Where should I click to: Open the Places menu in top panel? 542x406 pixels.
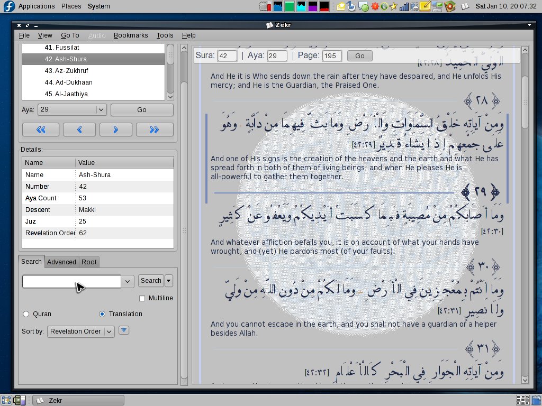coord(71,6)
